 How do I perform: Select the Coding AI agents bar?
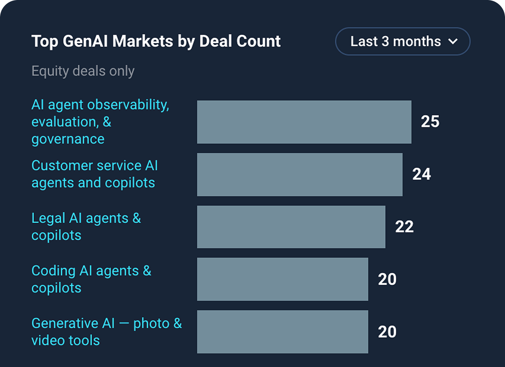(282, 279)
